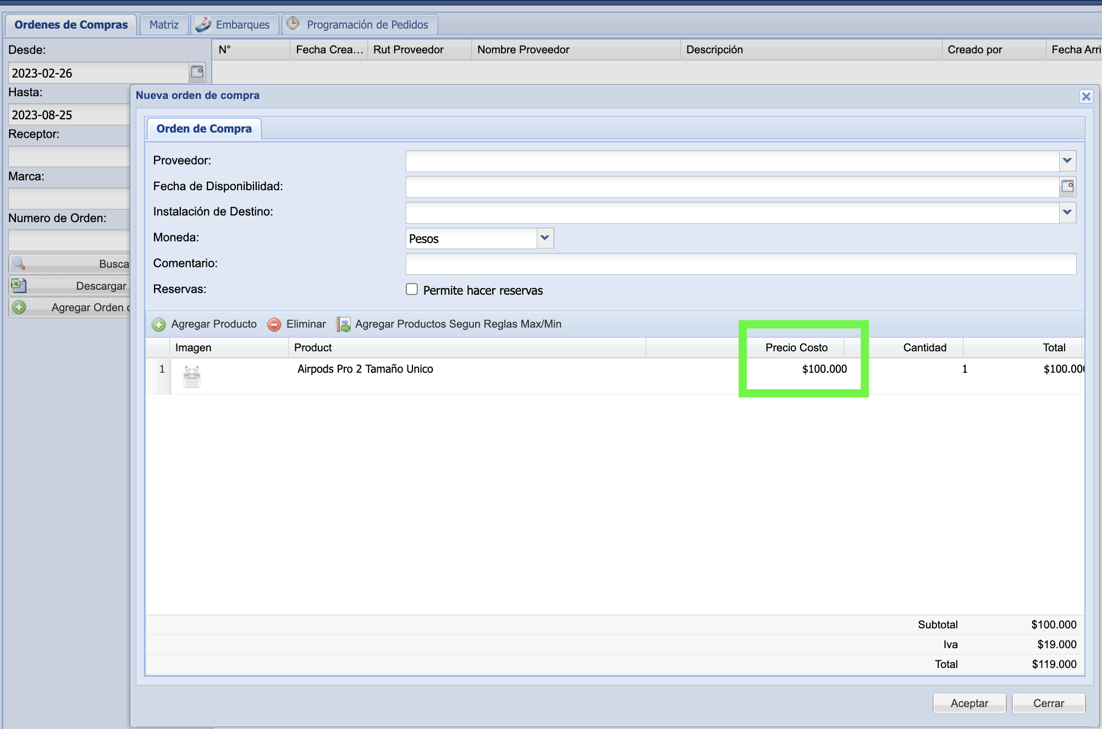Click Agregar Productos Segun Reglas Max/Min icon
Image resolution: width=1102 pixels, height=729 pixels.
coord(344,324)
